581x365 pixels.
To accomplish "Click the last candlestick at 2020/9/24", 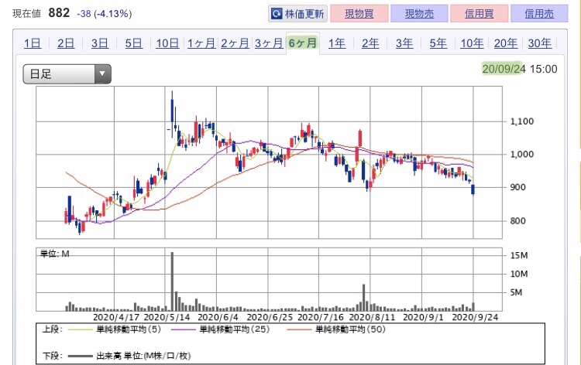I will [473, 189].
